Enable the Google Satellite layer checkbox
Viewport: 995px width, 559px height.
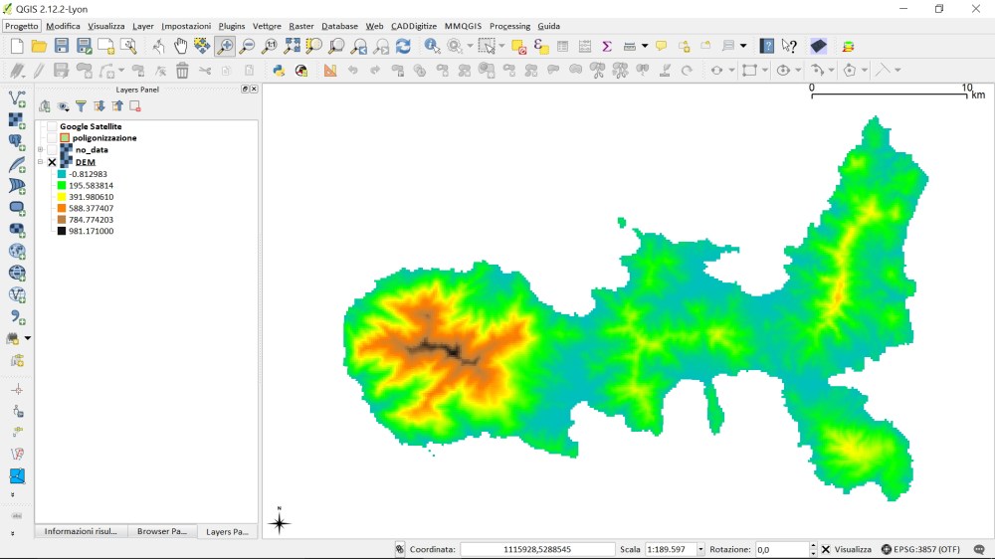point(52,126)
